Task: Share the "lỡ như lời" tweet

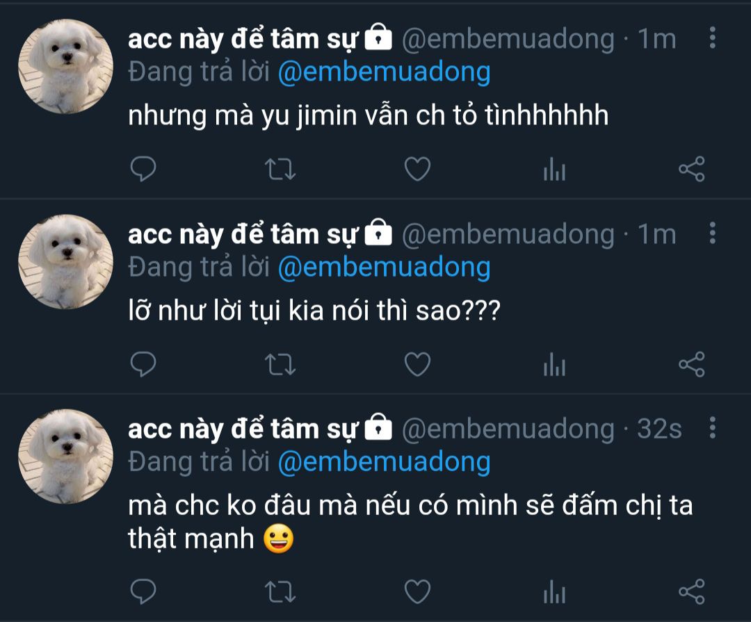Action: [691, 364]
